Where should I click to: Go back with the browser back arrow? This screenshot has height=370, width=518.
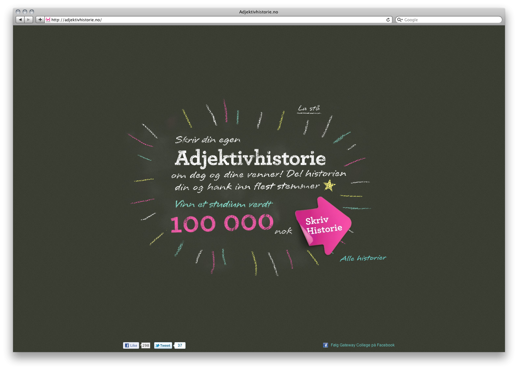(x=20, y=20)
